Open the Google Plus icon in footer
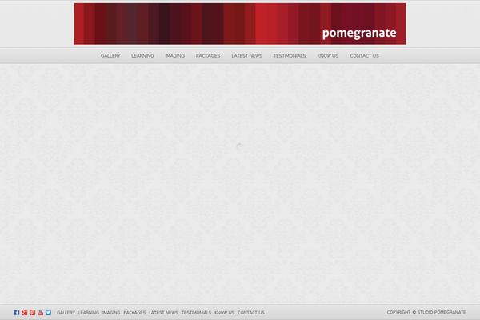This screenshot has width=480, height=320. coord(25,312)
